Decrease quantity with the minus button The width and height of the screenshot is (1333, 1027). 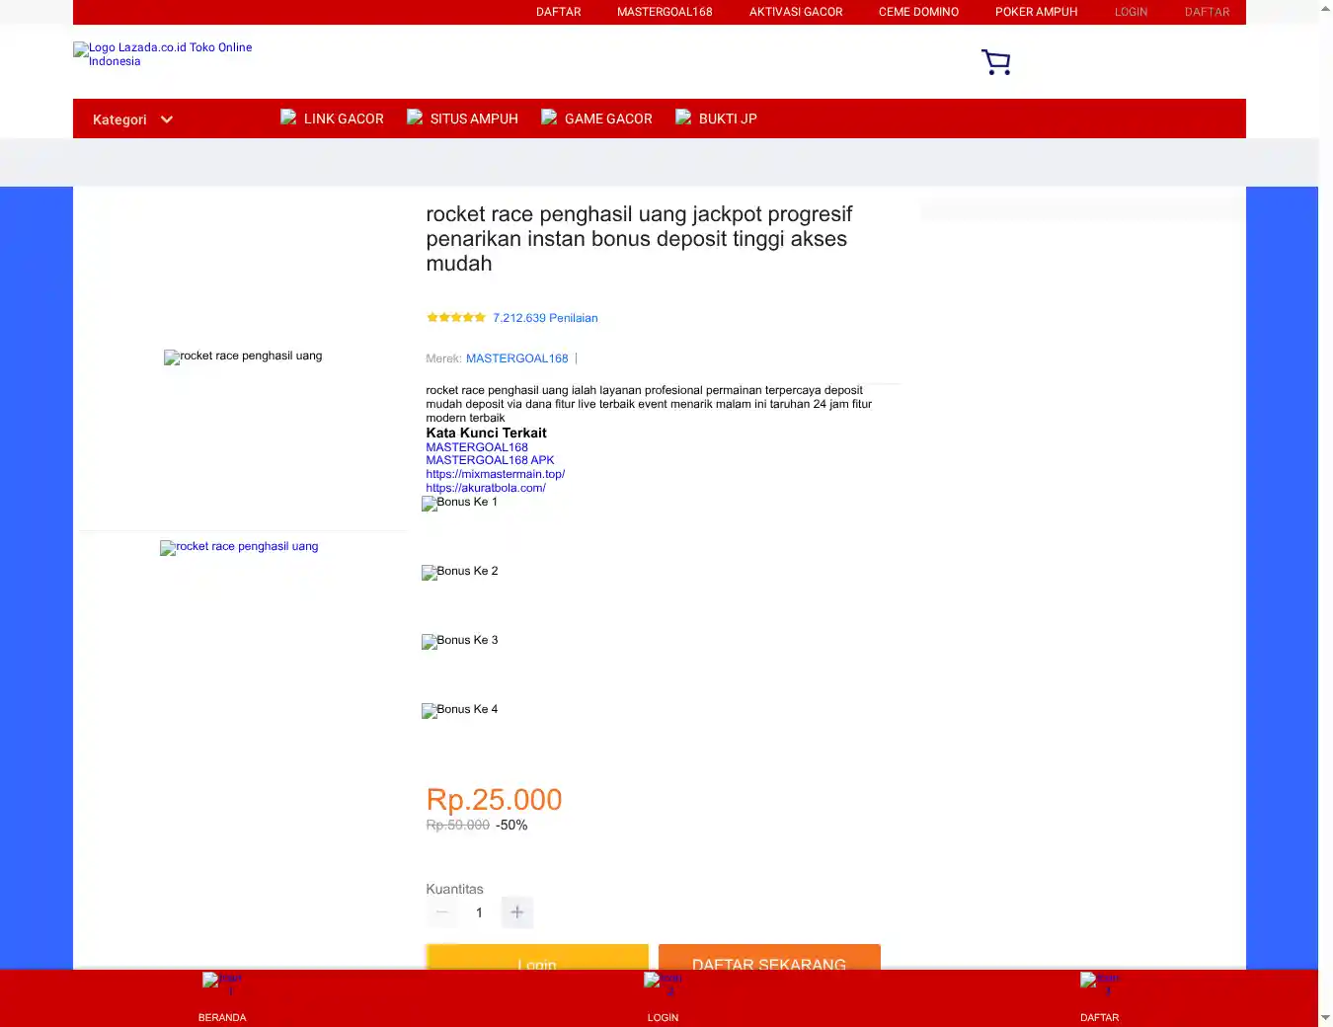coord(442,912)
